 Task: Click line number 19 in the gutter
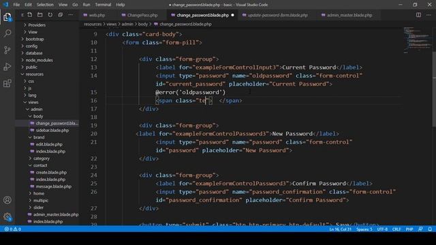(x=94, y=125)
